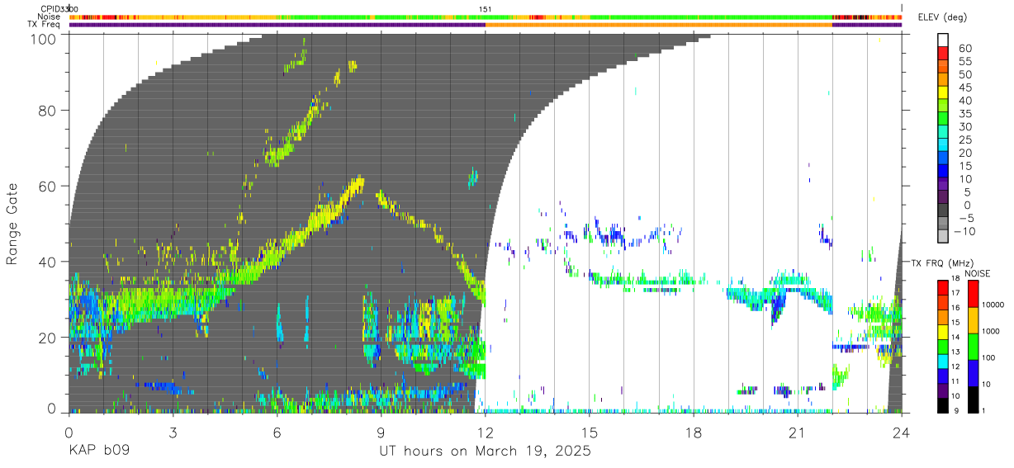Click the 'UT hours on March 19, 2025' axis title
Image resolution: width=1014 pixels, height=468 pixels.
pyautogui.click(x=485, y=451)
